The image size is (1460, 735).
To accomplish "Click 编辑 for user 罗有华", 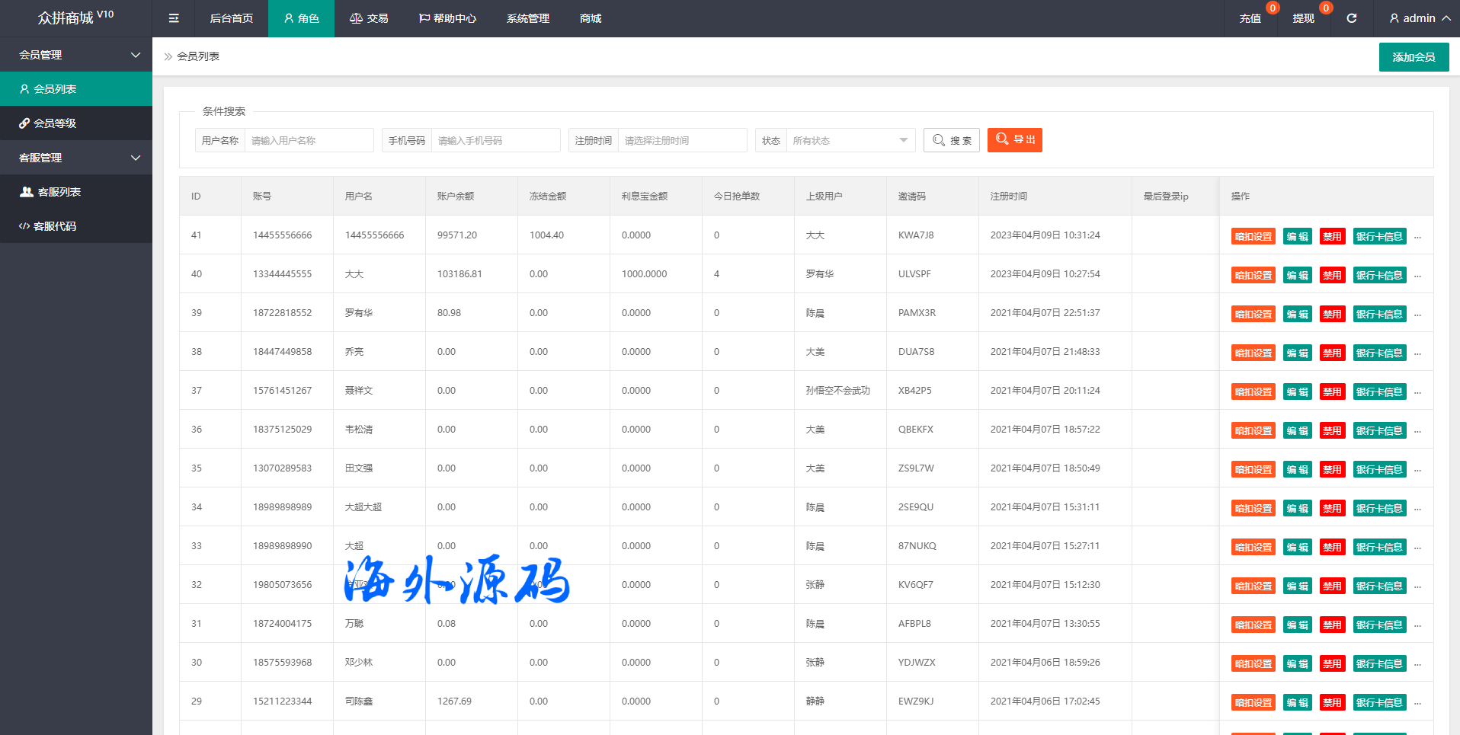I will [x=1297, y=314].
